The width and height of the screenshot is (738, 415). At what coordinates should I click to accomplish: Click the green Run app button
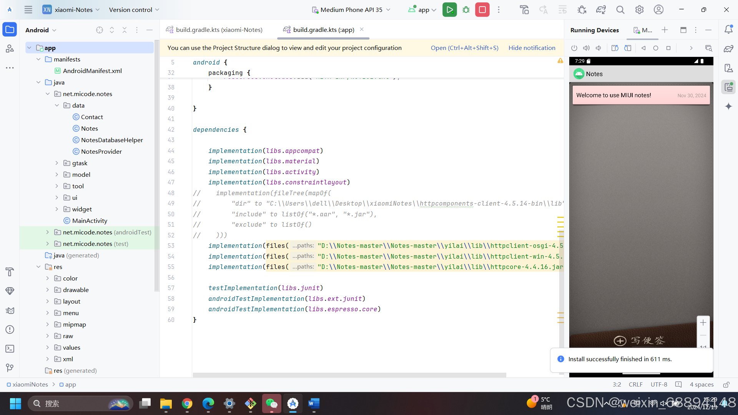click(449, 10)
